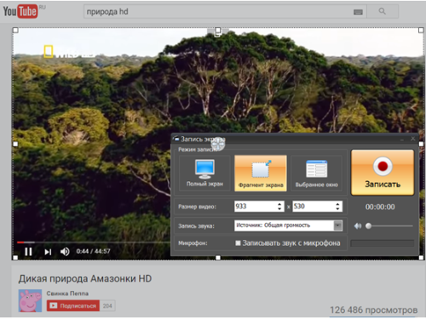Viewport: 426px width, 319px height.
Task: Pause the YouTube video
Action: [x=28, y=252]
